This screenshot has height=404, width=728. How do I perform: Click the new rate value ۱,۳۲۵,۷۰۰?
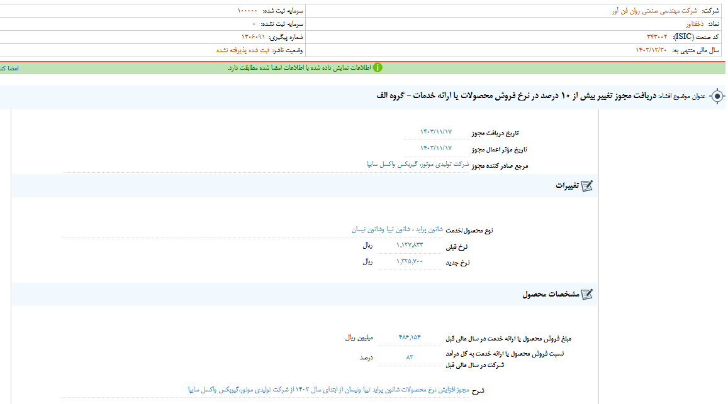click(409, 262)
